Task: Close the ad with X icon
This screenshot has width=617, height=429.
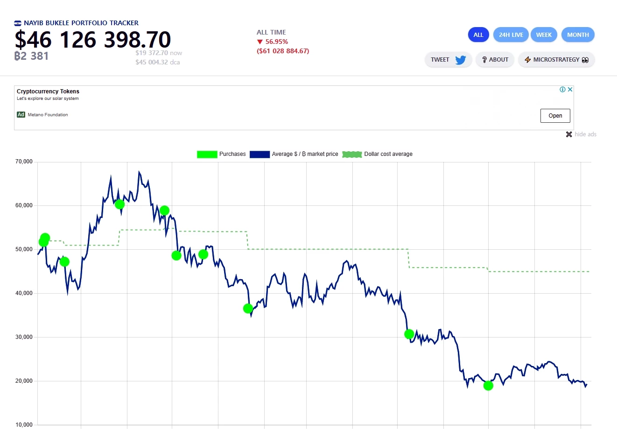Action: coord(570,90)
